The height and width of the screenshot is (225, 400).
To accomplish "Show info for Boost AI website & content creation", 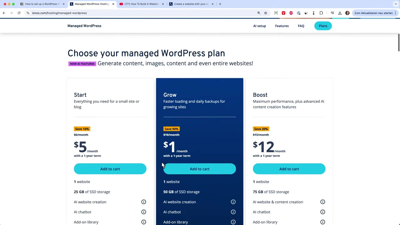I will coord(322,202).
